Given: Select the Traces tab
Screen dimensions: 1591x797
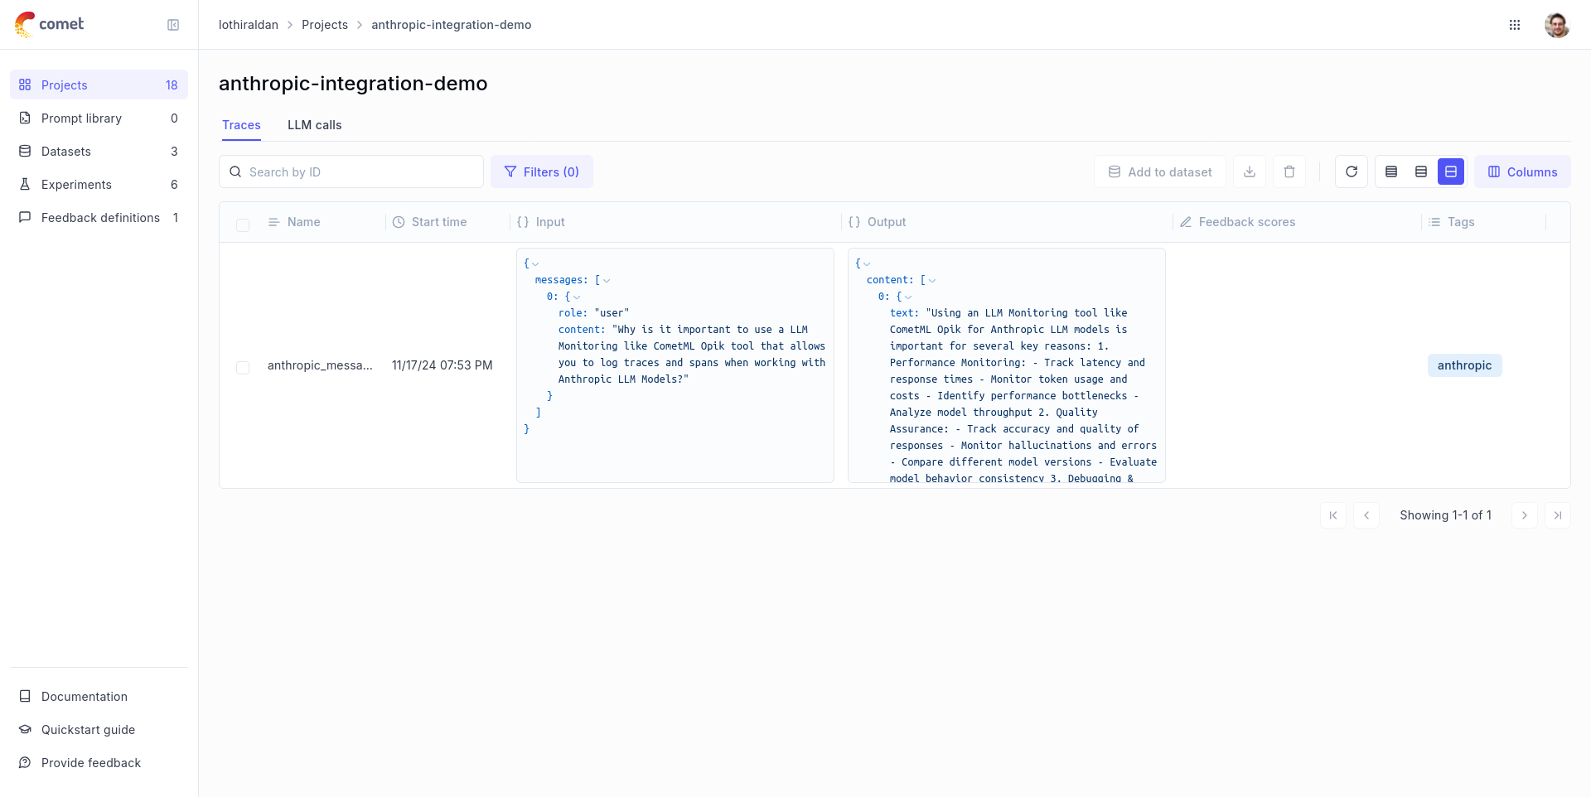Looking at the screenshot, I should coord(240,125).
